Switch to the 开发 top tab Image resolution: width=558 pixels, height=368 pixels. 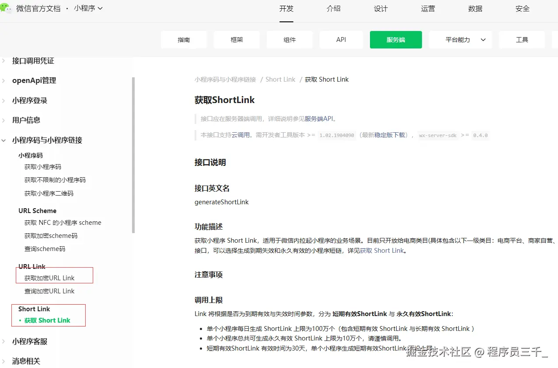click(x=286, y=9)
